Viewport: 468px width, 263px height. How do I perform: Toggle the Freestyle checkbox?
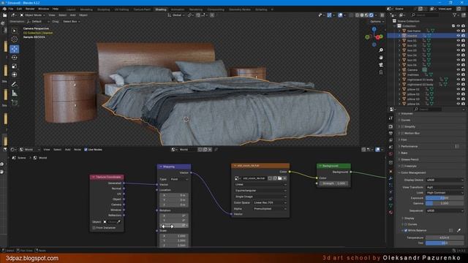402,166
